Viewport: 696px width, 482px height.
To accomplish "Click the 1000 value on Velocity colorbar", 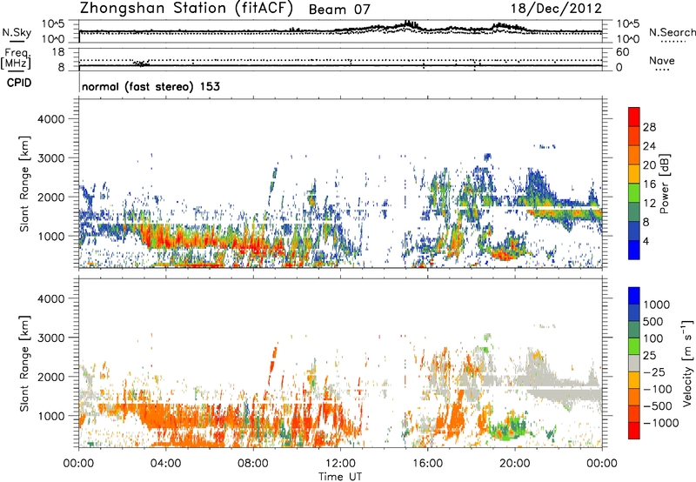I will (657, 305).
